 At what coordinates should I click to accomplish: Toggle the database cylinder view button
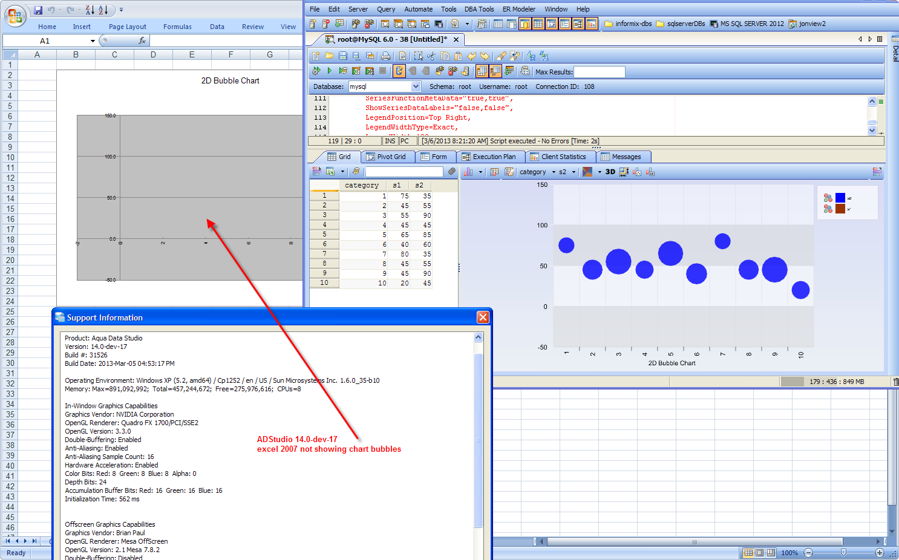pos(525,24)
